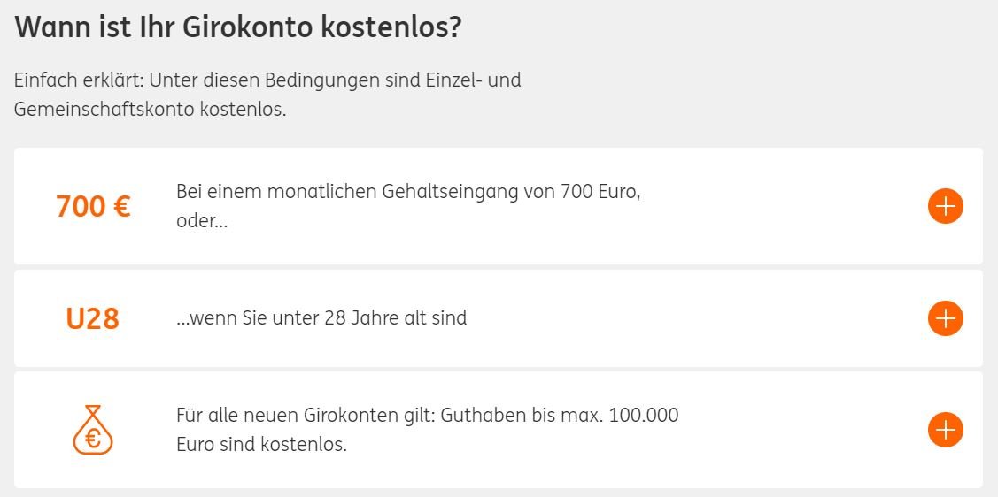Click the orange money bag euro icon
The height and width of the screenshot is (497, 998).
93,430
